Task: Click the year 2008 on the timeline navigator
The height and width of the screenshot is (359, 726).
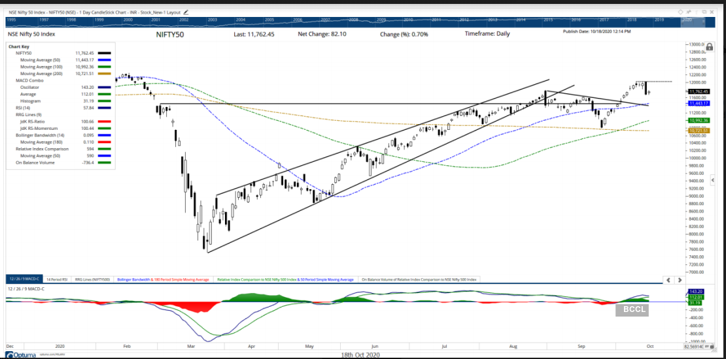Action: (x=353, y=20)
